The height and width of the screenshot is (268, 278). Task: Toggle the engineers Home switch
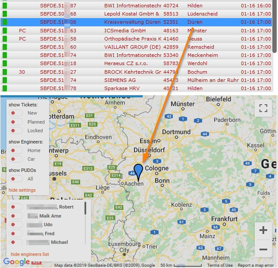click(x=16, y=150)
